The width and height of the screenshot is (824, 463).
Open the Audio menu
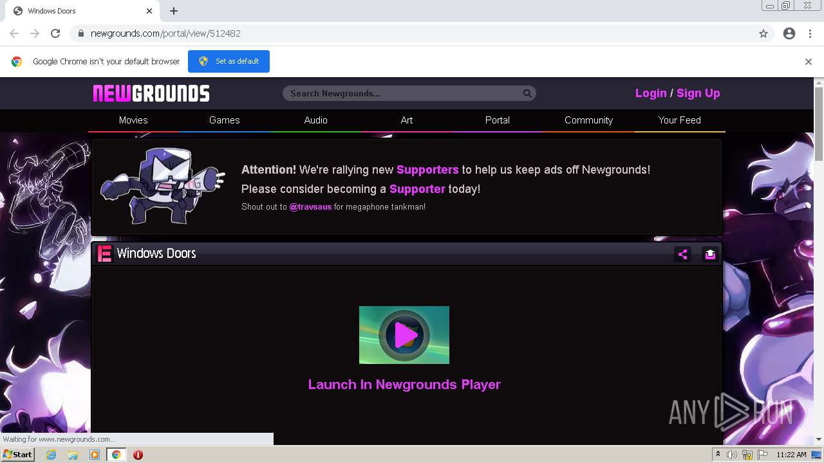[315, 120]
